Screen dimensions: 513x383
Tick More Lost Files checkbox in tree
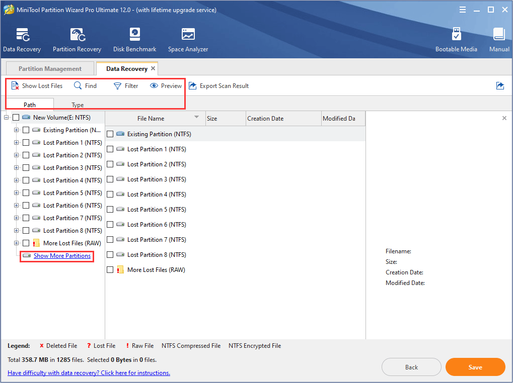(26, 243)
